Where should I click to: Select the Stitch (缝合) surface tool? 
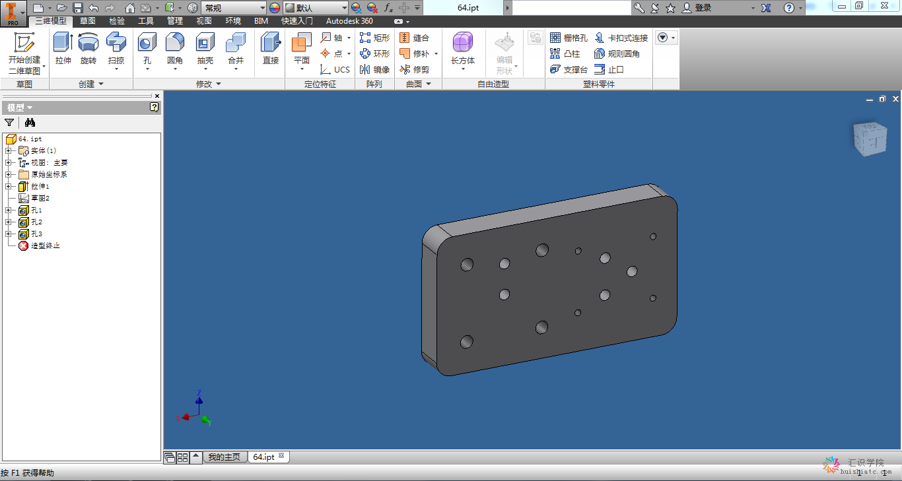click(x=415, y=38)
